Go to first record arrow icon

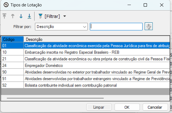coord(4,16)
